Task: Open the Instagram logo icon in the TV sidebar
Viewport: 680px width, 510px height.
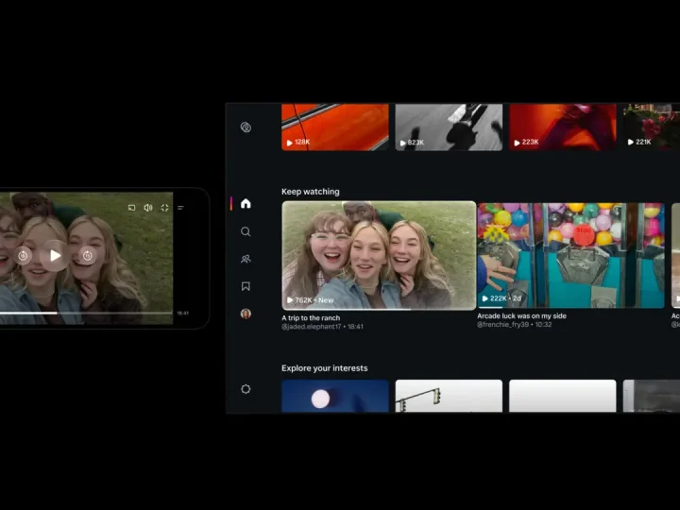Action: [x=246, y=127]
